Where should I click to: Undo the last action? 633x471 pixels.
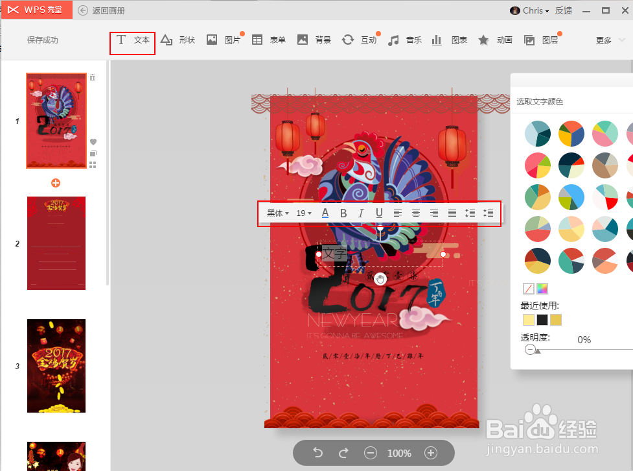(317, 453)
